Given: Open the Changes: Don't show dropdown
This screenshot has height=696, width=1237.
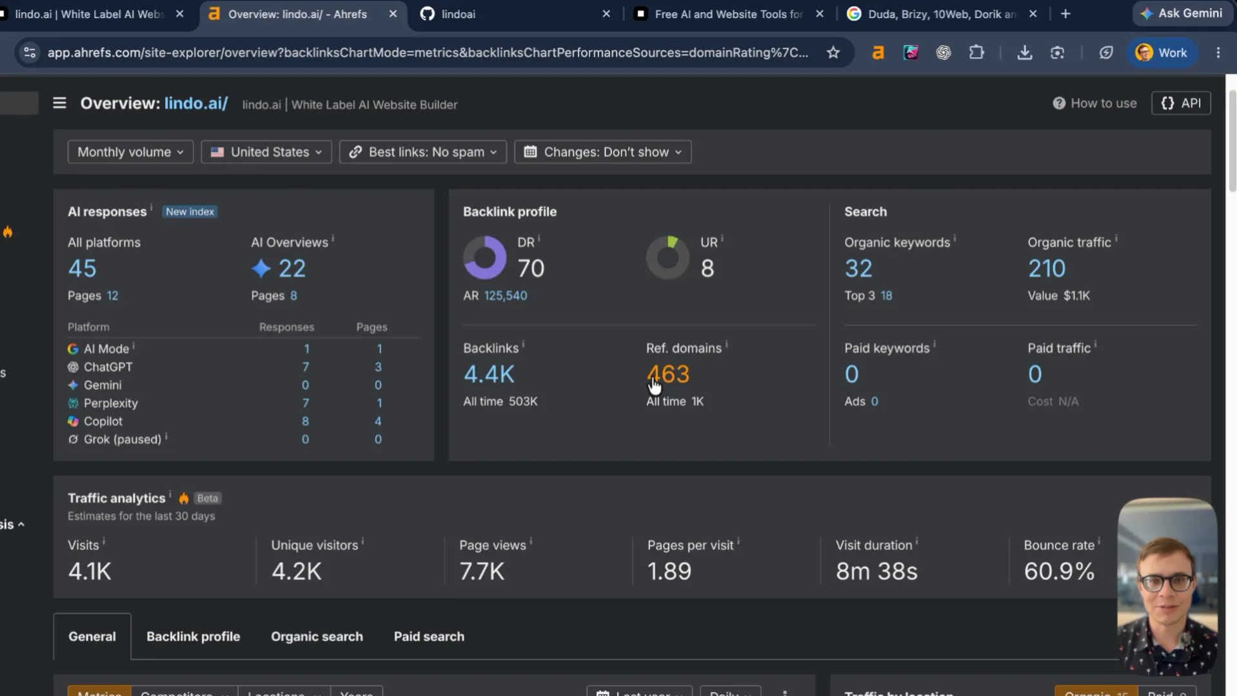Looking at the screenshot, I should [x=603, y=152].
